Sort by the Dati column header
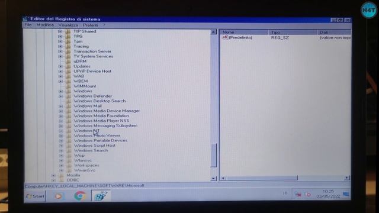 click(334, 32)
